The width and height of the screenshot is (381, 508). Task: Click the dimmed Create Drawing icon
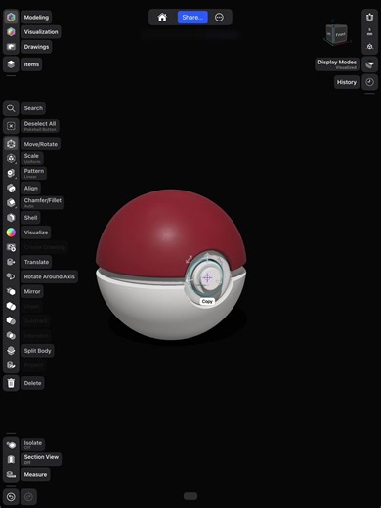pos(11,247)
